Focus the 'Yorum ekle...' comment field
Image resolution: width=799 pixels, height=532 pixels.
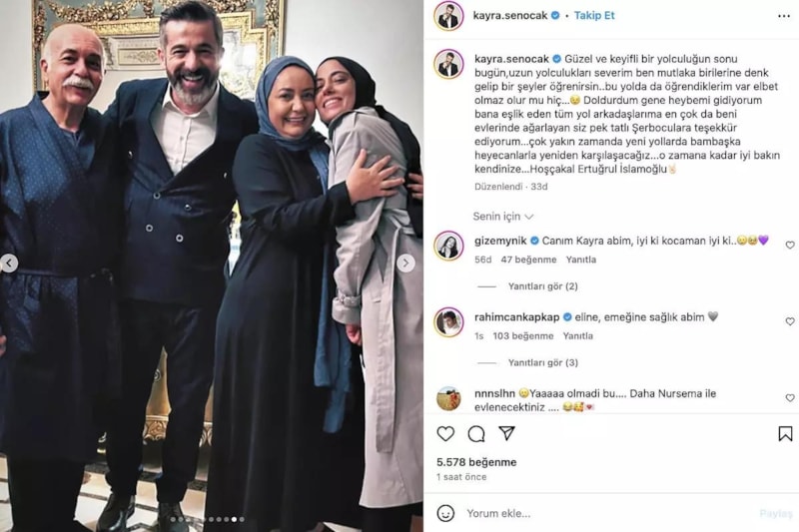pyautogui.click(x=606, y=513)
